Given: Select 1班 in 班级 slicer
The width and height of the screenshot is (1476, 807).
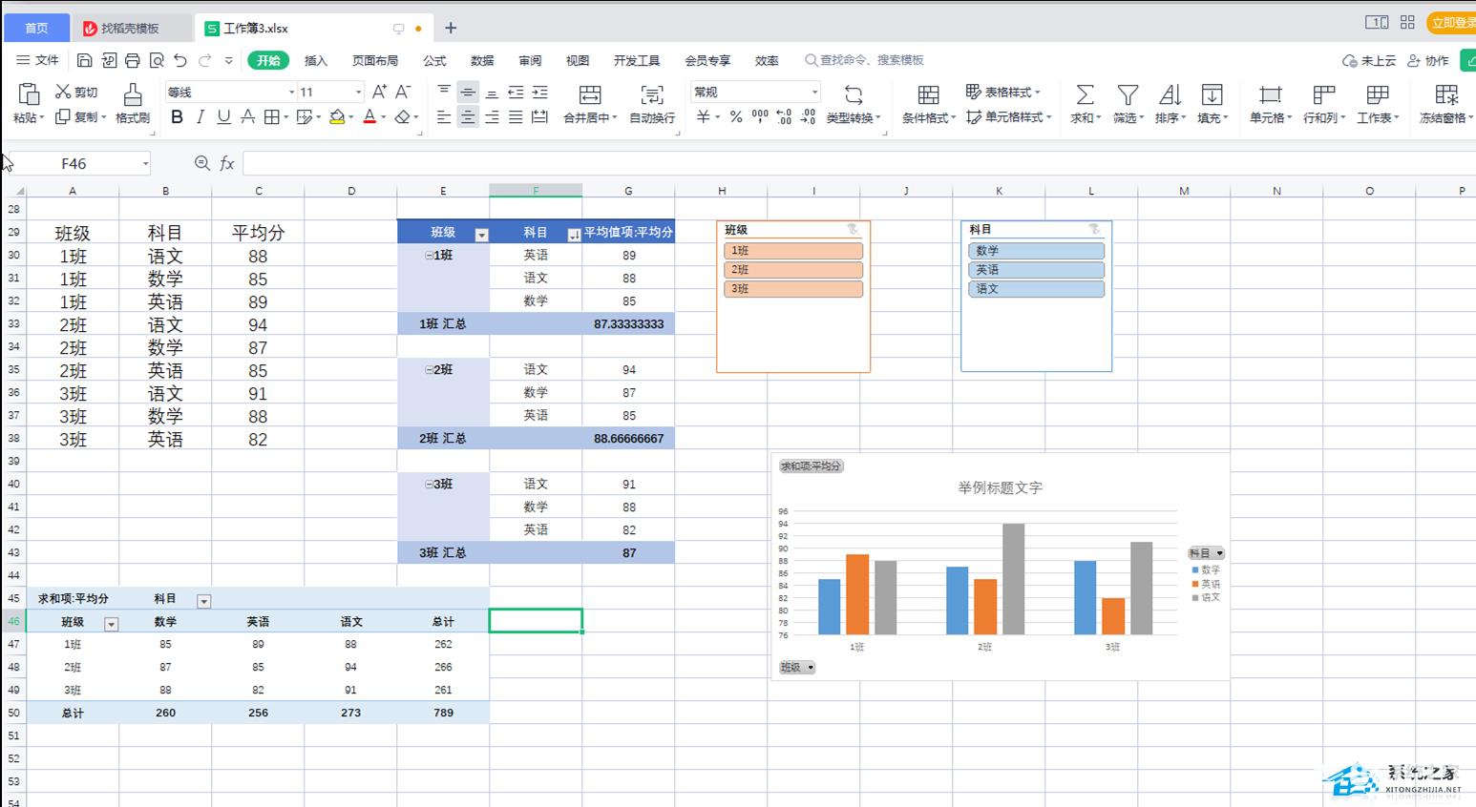Looking at the screenshot, I should pyautogui.click(x=793, y=251).
